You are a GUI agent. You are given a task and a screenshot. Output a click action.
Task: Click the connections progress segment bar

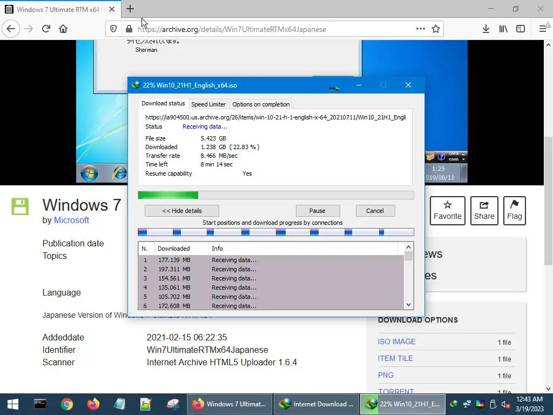276,232
